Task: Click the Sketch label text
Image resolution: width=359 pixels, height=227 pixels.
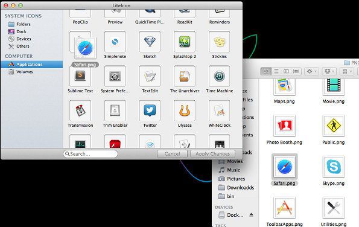Action: pyautogui.click(x=150, y=56)
